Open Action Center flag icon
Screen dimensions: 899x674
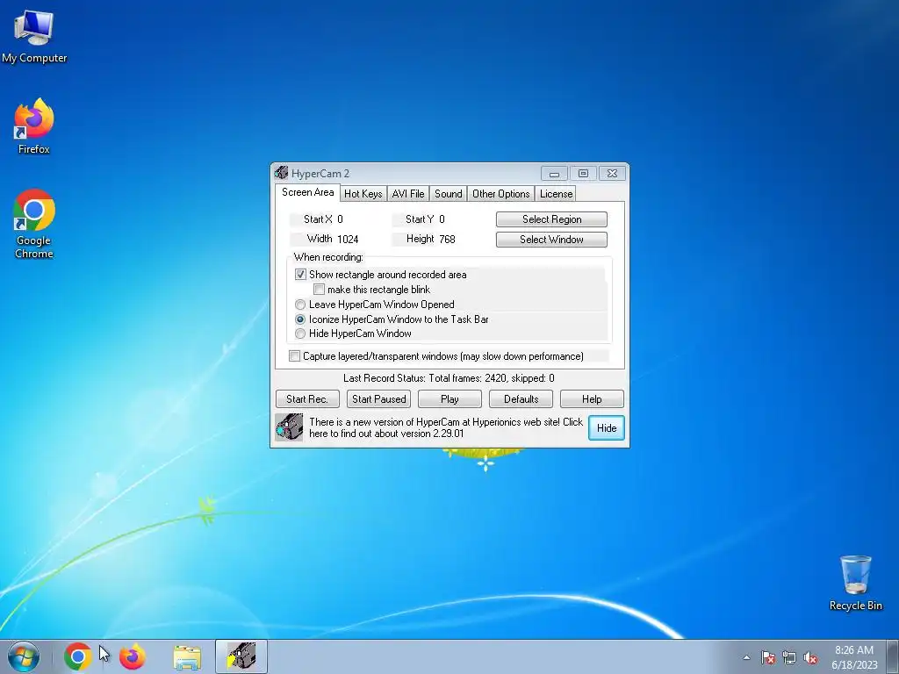point(768,657)
